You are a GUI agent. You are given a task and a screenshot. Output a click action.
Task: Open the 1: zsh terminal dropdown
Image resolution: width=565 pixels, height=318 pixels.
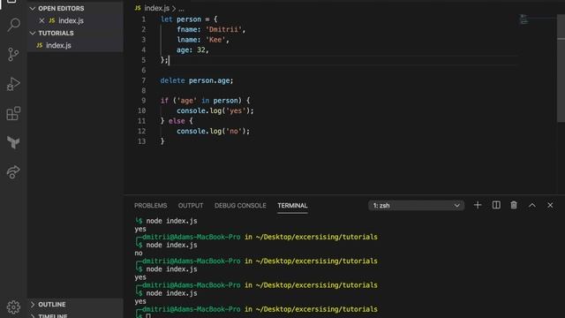[416, 206]
